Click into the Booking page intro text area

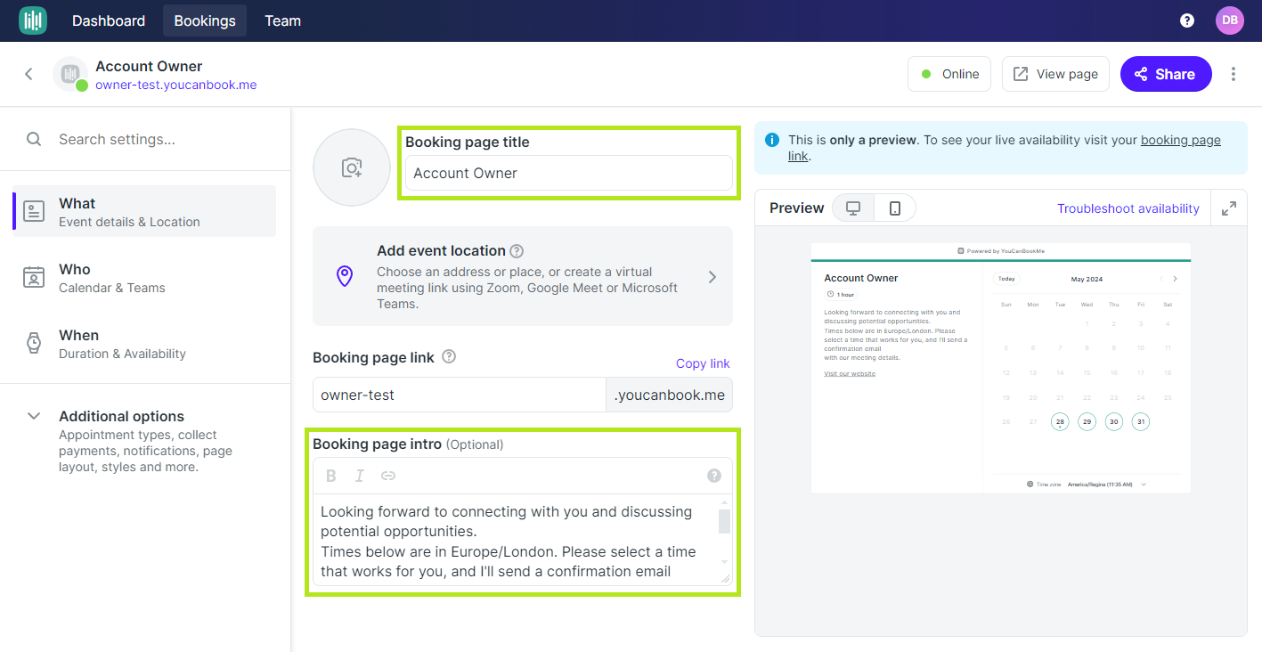[519, 540]
